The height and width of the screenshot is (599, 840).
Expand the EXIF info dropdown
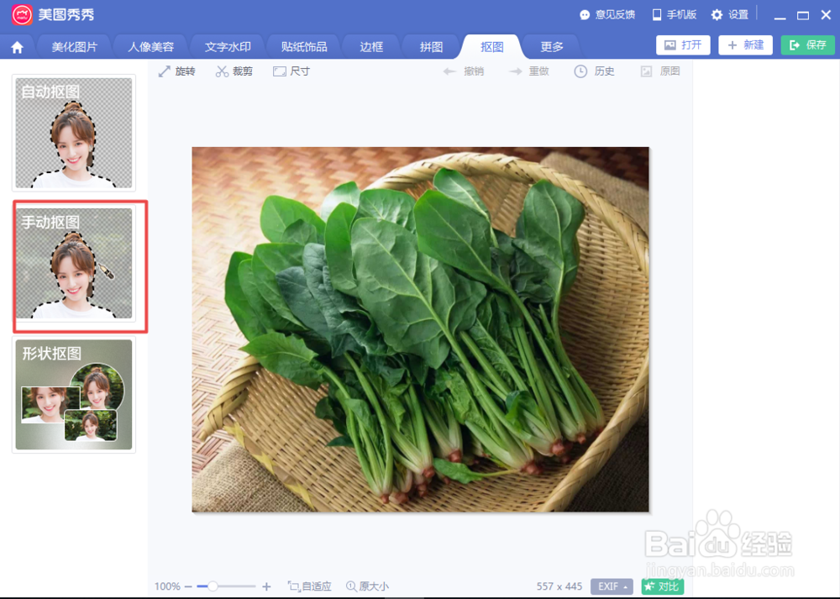(x=611, y=586)
